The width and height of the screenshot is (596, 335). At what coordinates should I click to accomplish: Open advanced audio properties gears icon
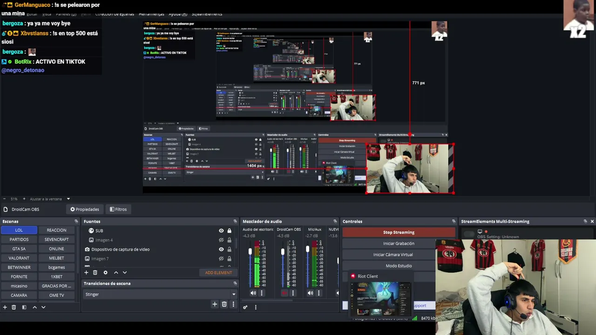pos(245,307)
